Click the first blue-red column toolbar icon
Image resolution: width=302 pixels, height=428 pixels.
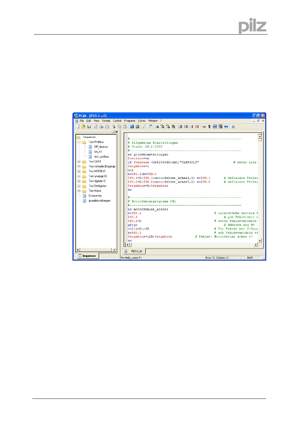coord(180,126)
